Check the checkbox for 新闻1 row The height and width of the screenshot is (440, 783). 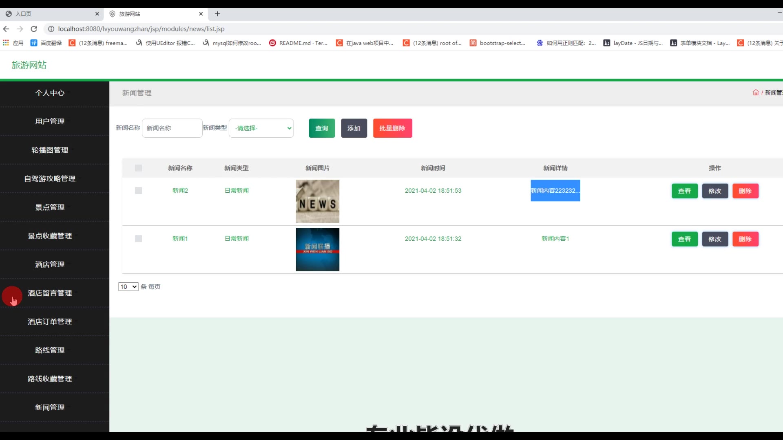point(138,239)
